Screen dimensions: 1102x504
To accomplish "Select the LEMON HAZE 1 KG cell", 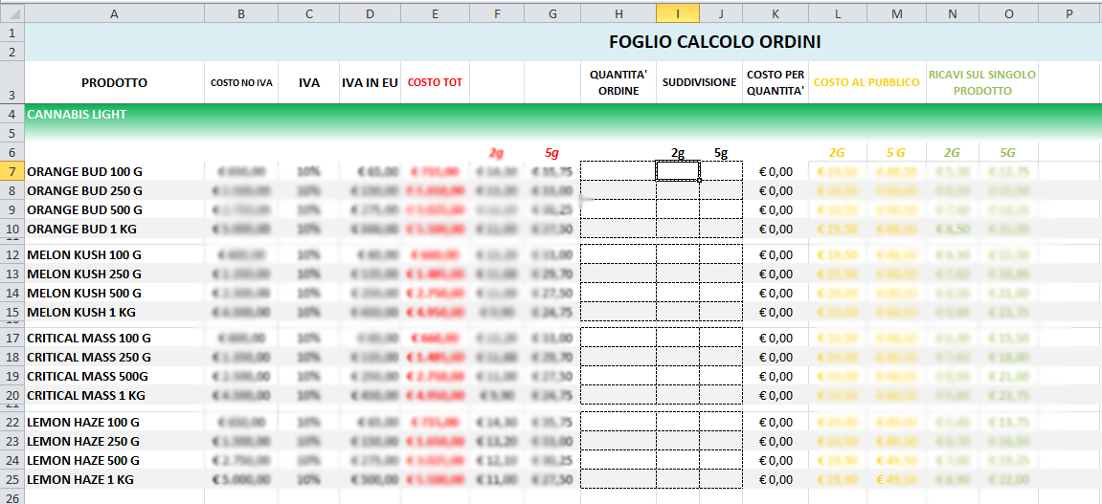I will pyautogui.click(x=115, y=479).
